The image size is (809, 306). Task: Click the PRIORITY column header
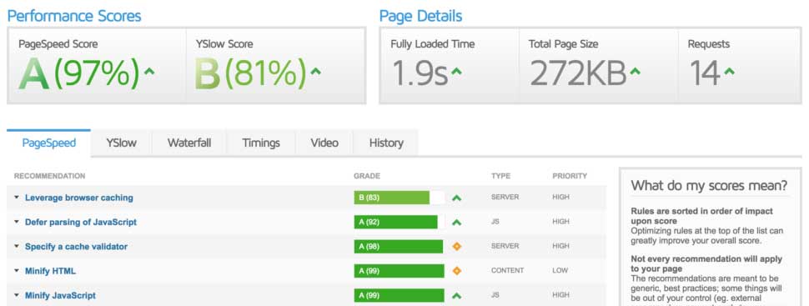[x=570, y=176]
